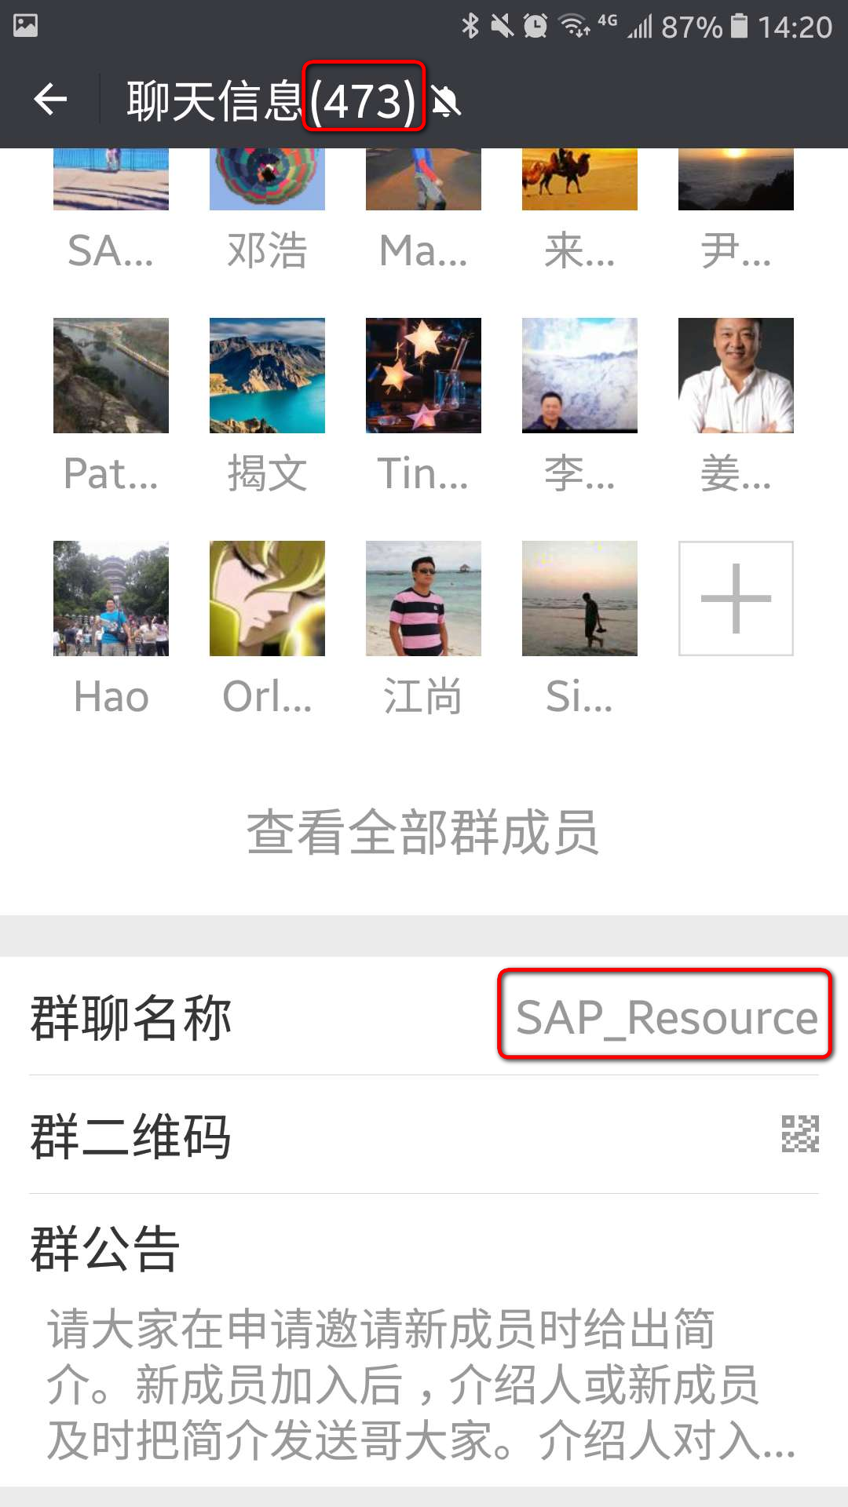This screenshot has width=848, height=1507.
Task: Open 揭文's lake avatar
Action: [x=267, y=375]
